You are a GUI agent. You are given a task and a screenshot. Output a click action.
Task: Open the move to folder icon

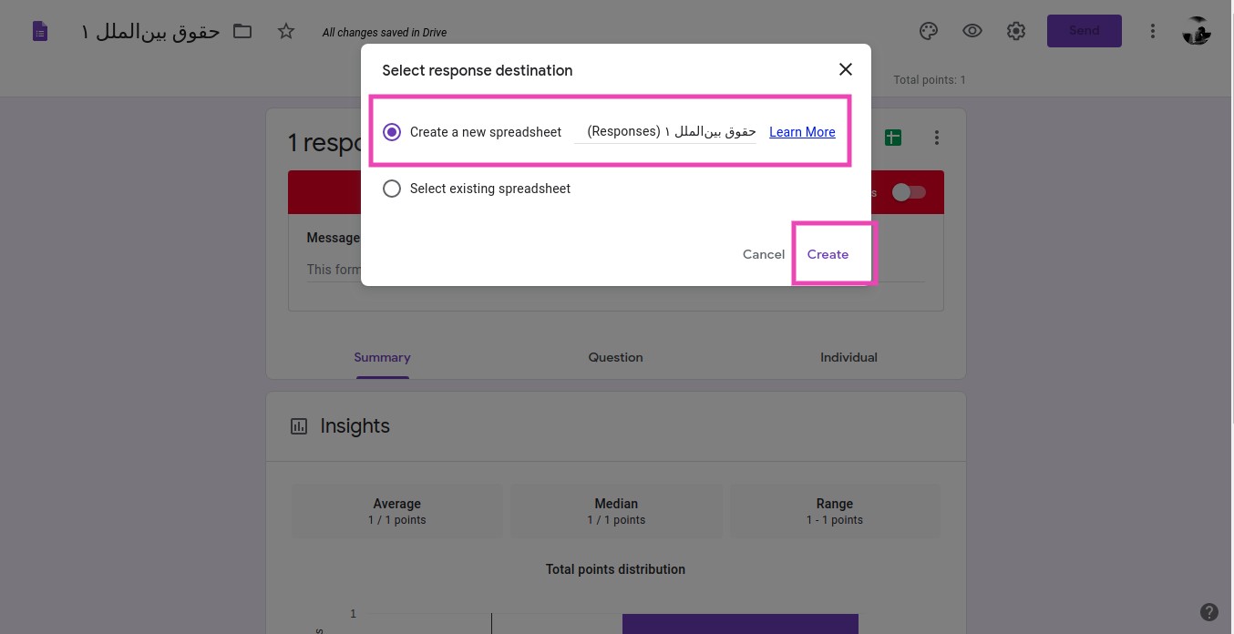click(x=242, y=32)
